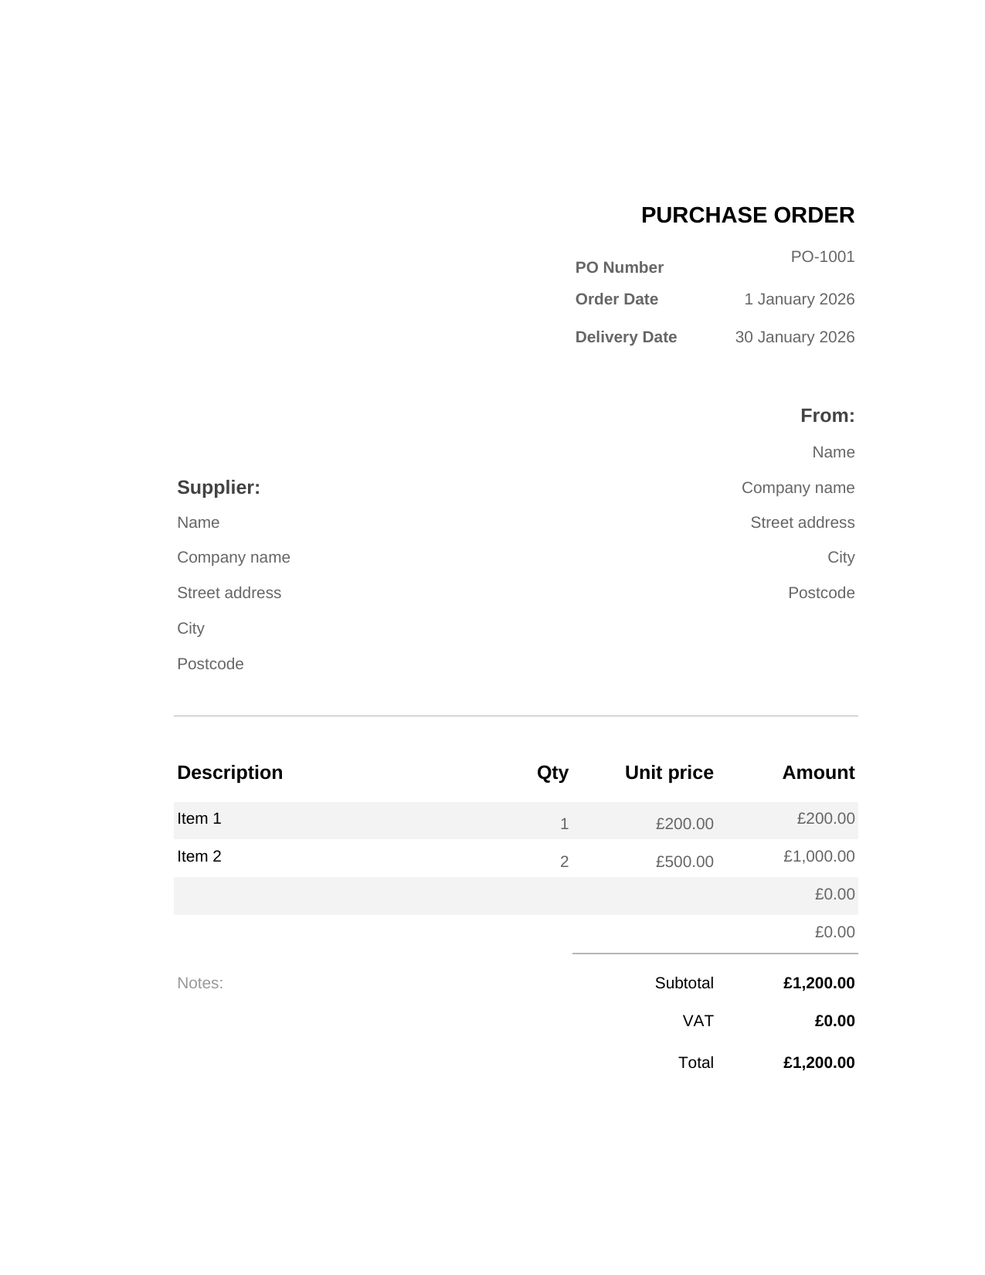The image size is (985, 1275).
Task: Click the Item 1 description cell
Action: (x=199, y=818)
